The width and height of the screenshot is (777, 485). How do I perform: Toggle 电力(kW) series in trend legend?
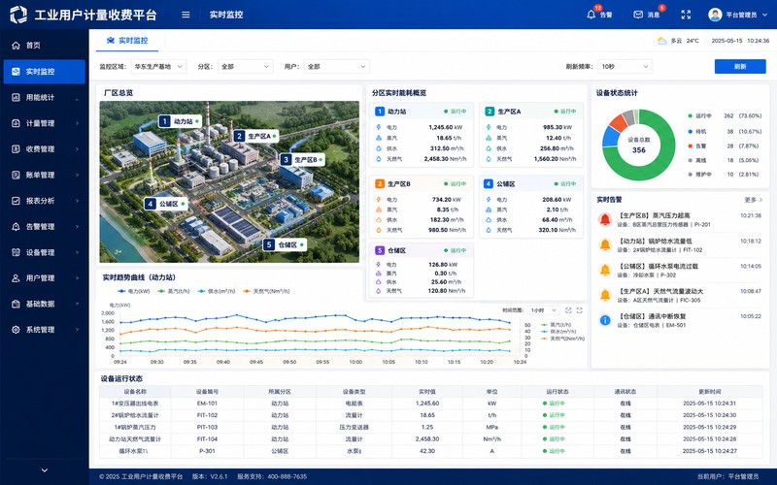pyautogui.click(x=133, y=292)
